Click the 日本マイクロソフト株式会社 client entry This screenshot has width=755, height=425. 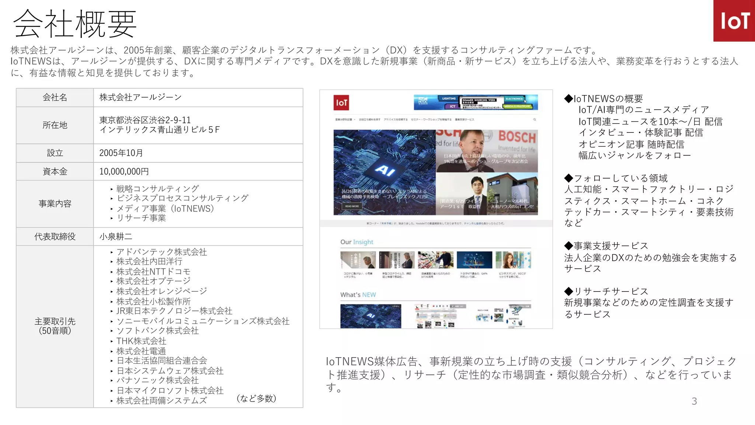[x=170, y=390]
